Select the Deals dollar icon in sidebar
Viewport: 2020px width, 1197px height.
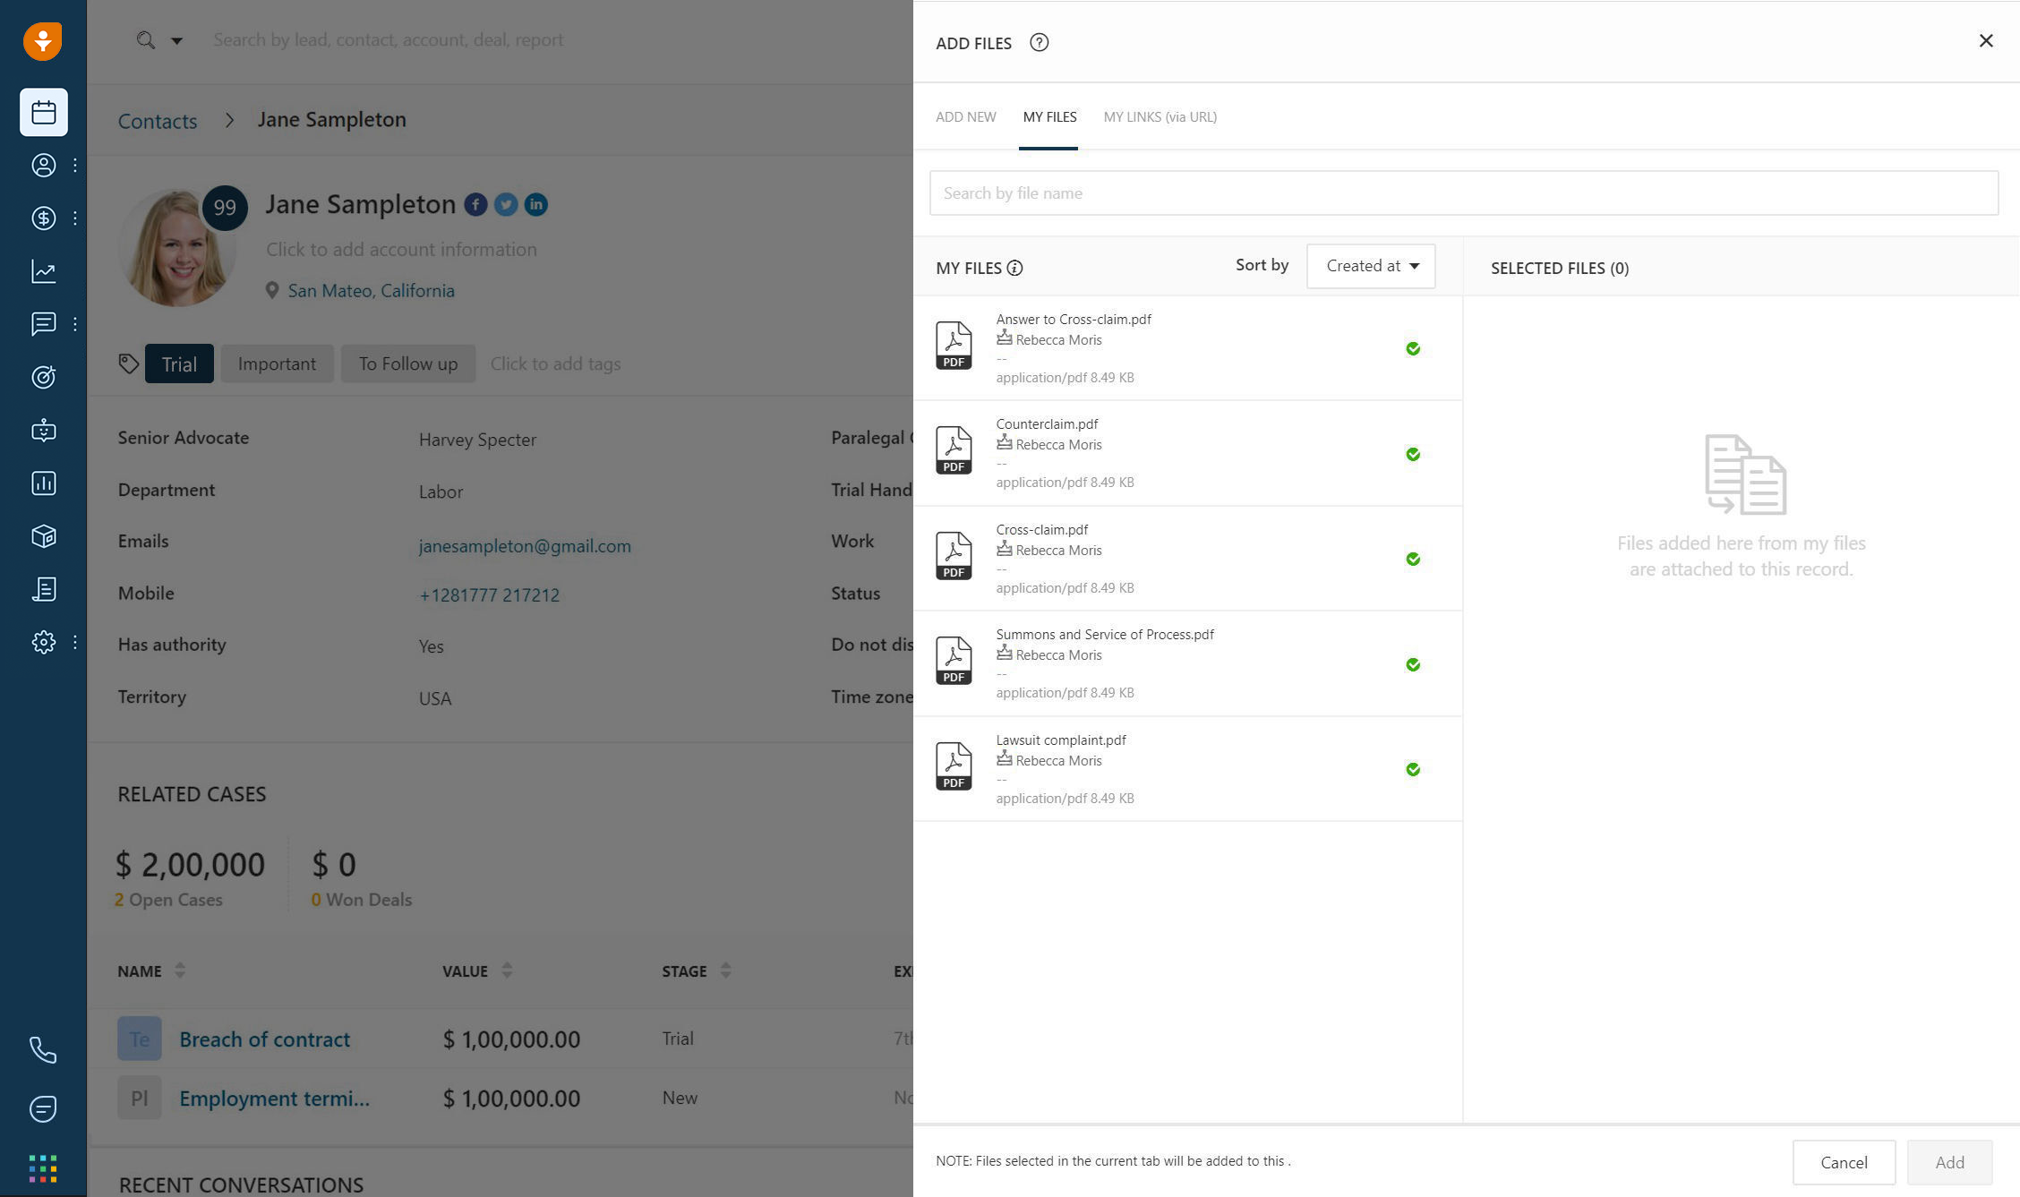point(42,218)
